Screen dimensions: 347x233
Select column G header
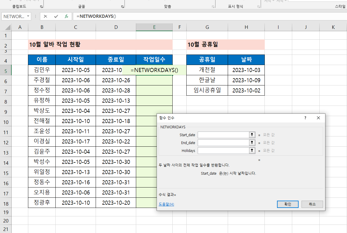click(x=207, y=27)
